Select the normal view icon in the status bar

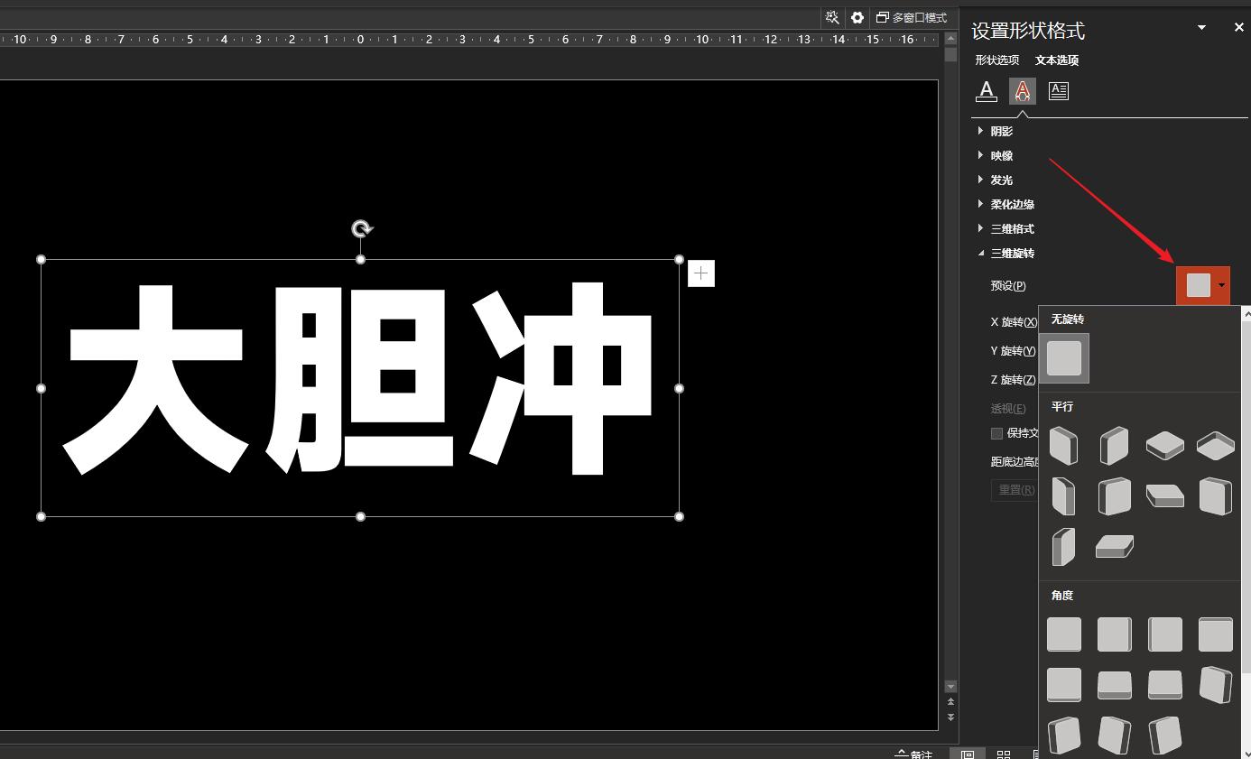pos(968,754)
